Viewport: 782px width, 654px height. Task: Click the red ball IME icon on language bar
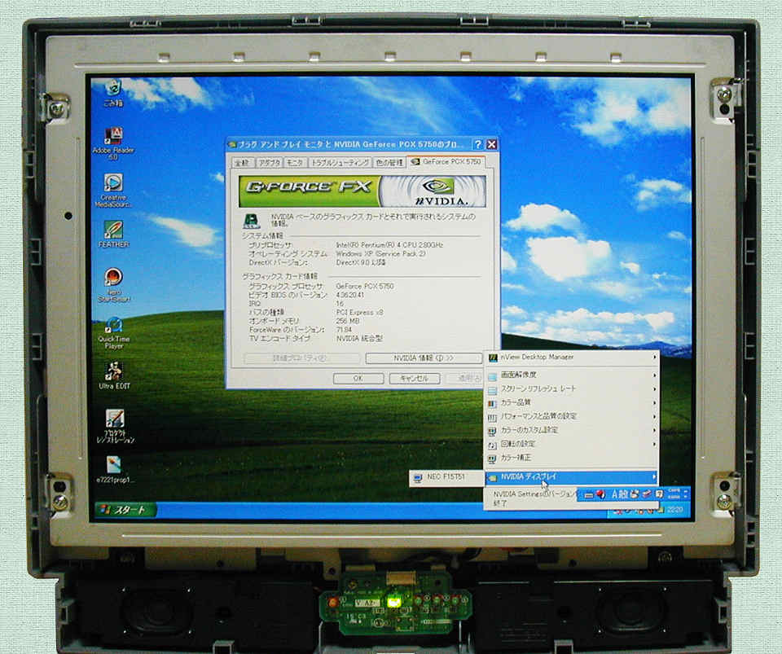point(600,494)
